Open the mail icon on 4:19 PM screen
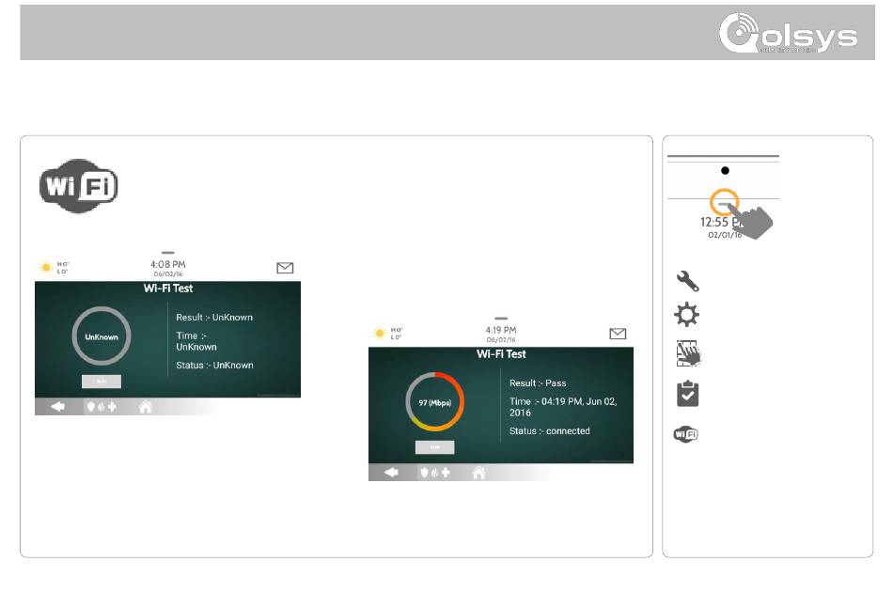This screenshot has width=893, height=608. pyautogui.click(x=618, y=334)
